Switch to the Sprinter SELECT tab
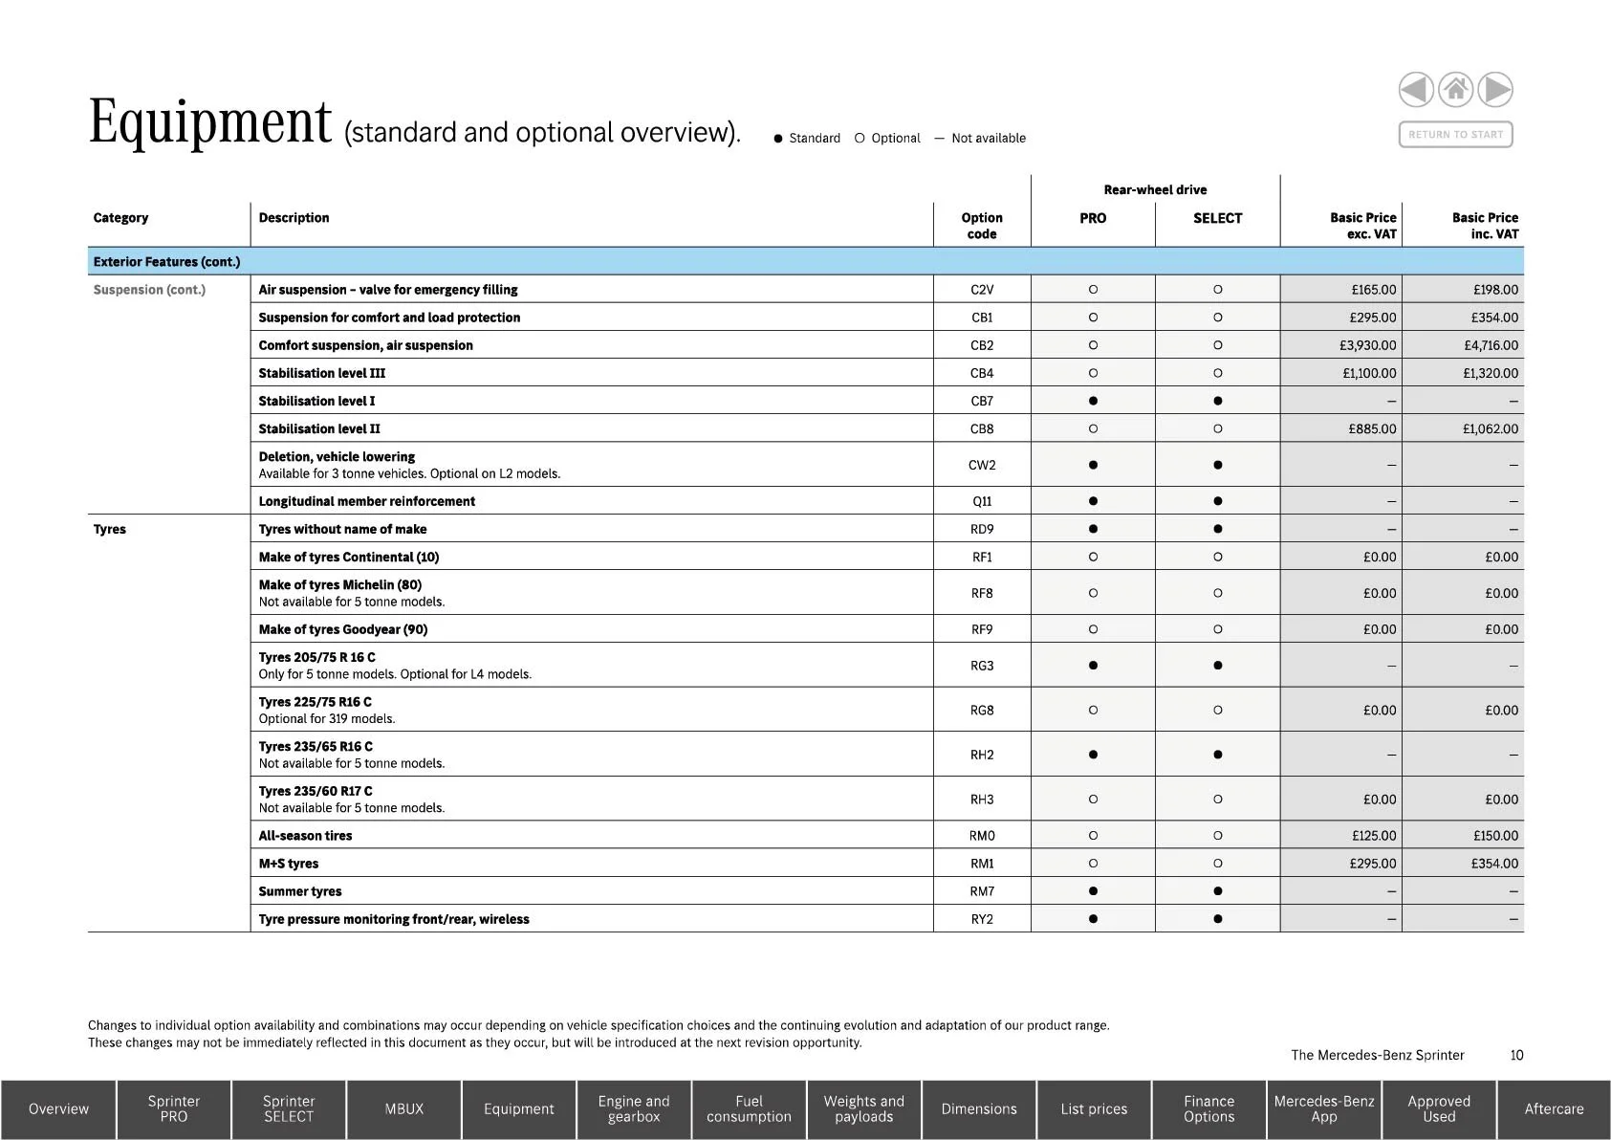 point(289,1109)
